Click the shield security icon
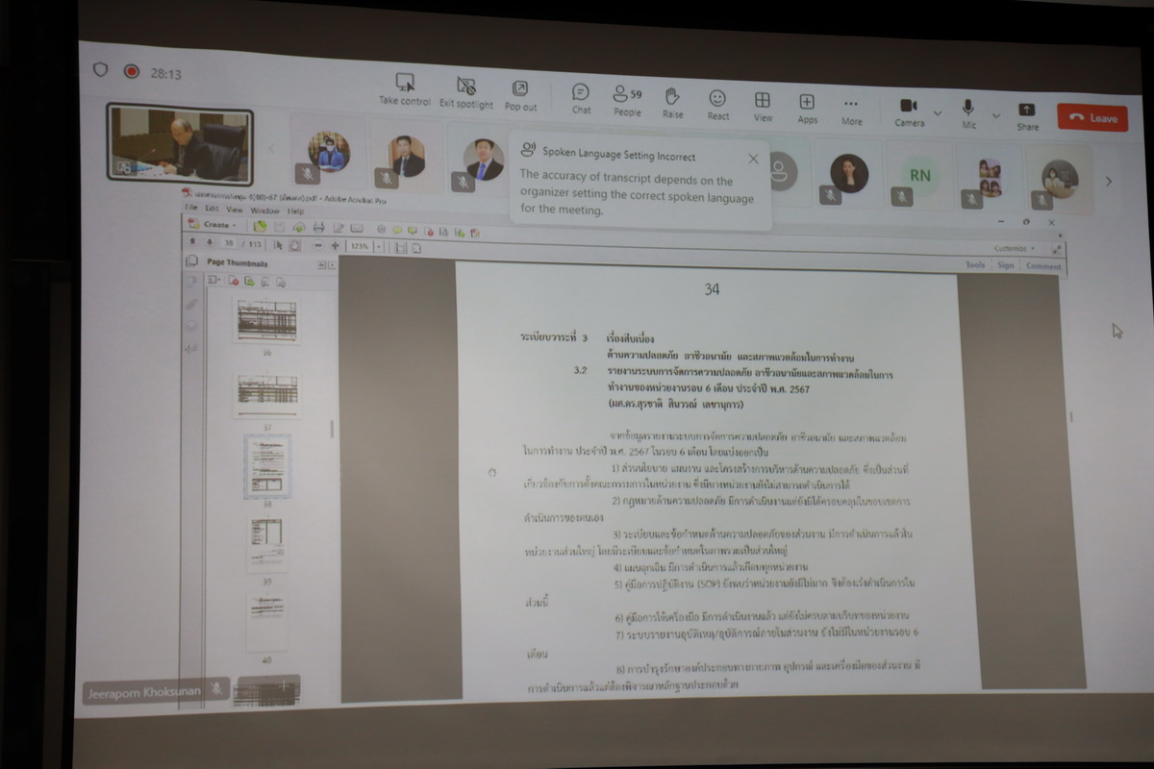This screenshot has height=769, width=1154. click(x=100, y=69)
